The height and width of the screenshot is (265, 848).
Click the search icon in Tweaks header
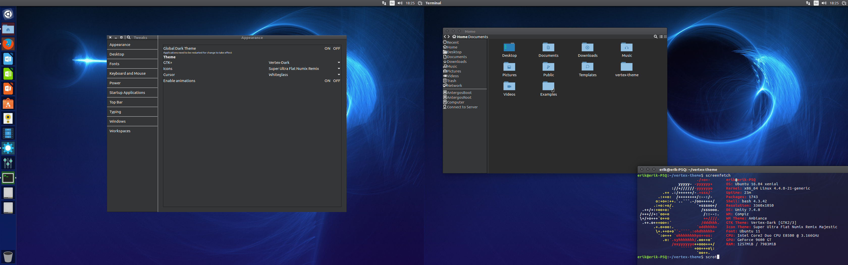pyautogui.click(x=129, y=38)
